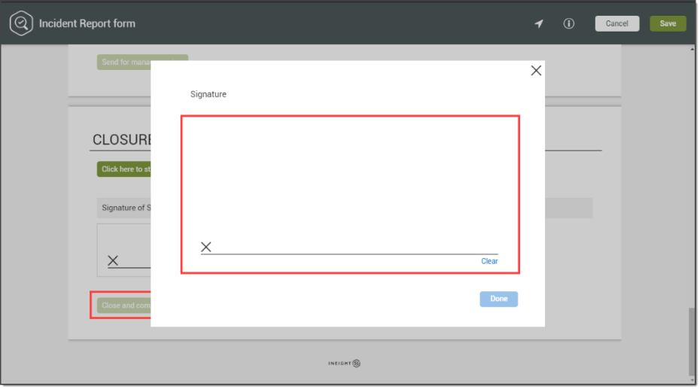Click the InEight logo icon in header

pyautogui.click(x=21, y=23)
